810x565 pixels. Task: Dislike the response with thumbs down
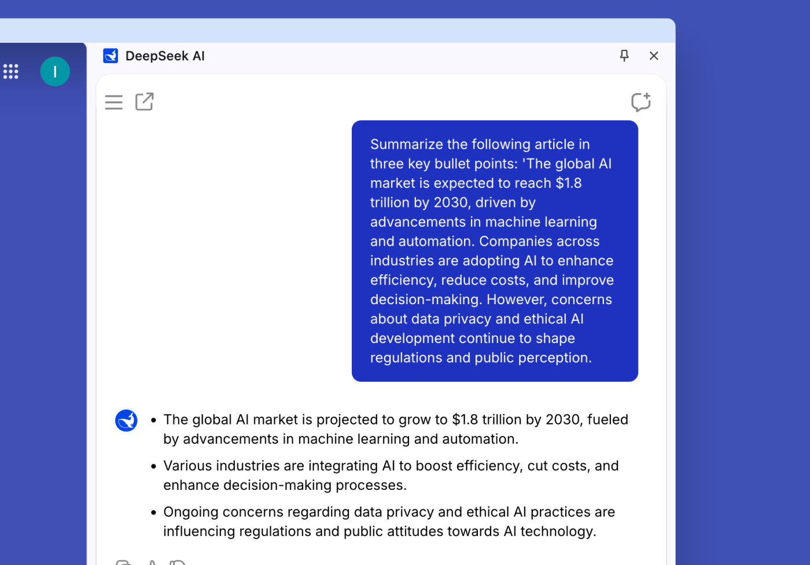click(x=178, y=562)
